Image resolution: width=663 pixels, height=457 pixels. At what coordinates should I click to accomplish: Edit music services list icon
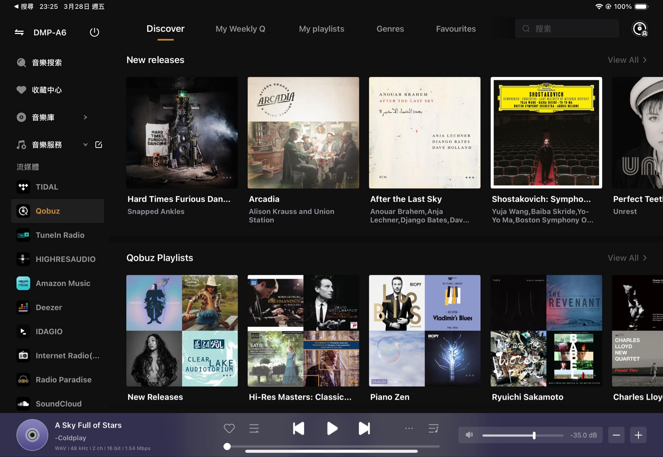(x=98, y=145)
